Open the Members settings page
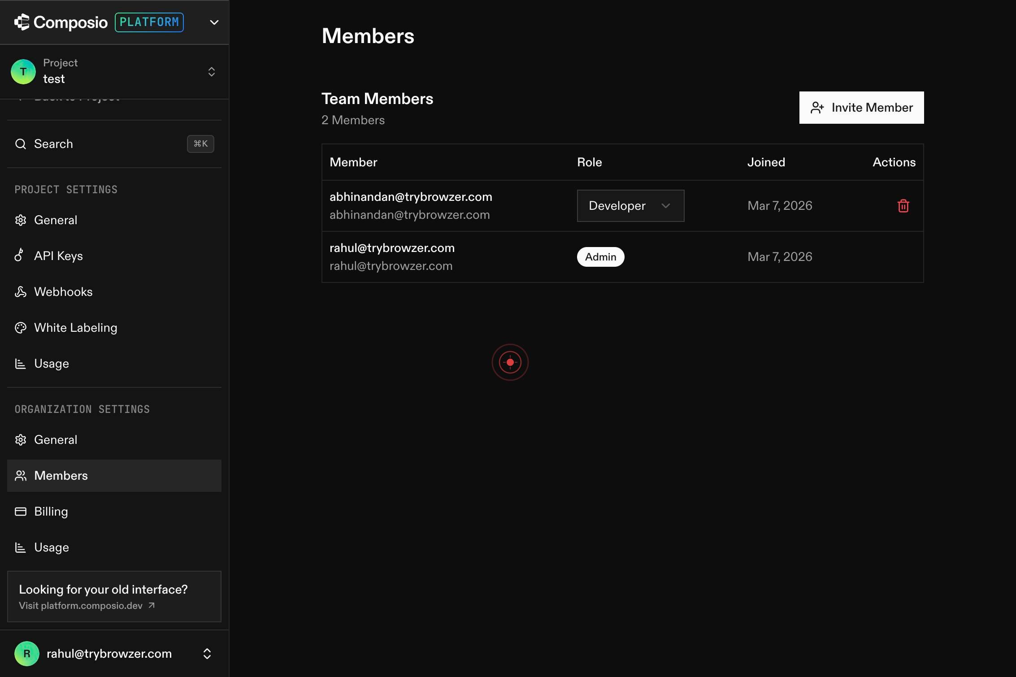The image size is (1016, 677). [x=114, y=476]
